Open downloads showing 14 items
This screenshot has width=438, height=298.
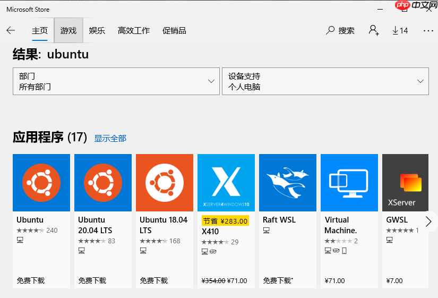400,30
